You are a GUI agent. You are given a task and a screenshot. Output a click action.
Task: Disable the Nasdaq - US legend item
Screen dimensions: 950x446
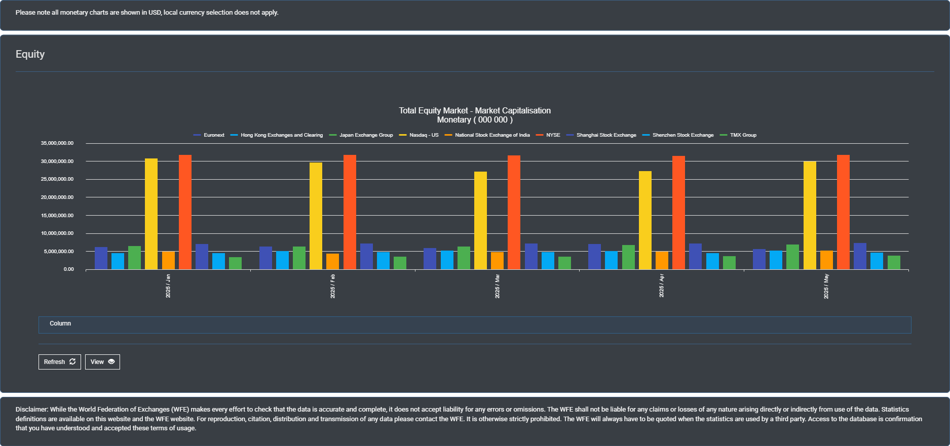coord(424,135)
